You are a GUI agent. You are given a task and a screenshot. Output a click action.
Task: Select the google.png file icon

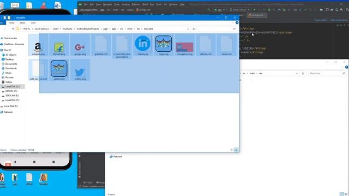[80, 45]
